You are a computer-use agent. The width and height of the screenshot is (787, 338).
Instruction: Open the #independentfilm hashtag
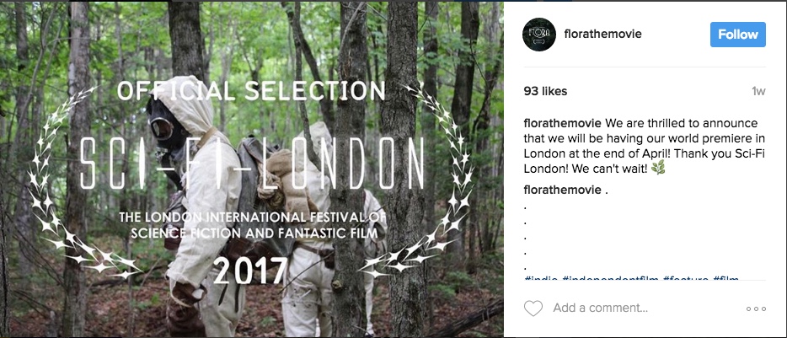tap(610, 277)
